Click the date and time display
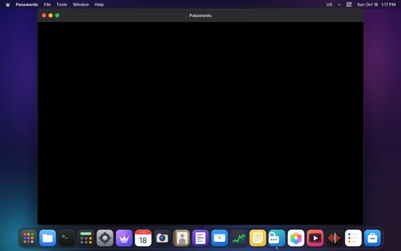This screenshot has height=251, width=401. point(376,4)
